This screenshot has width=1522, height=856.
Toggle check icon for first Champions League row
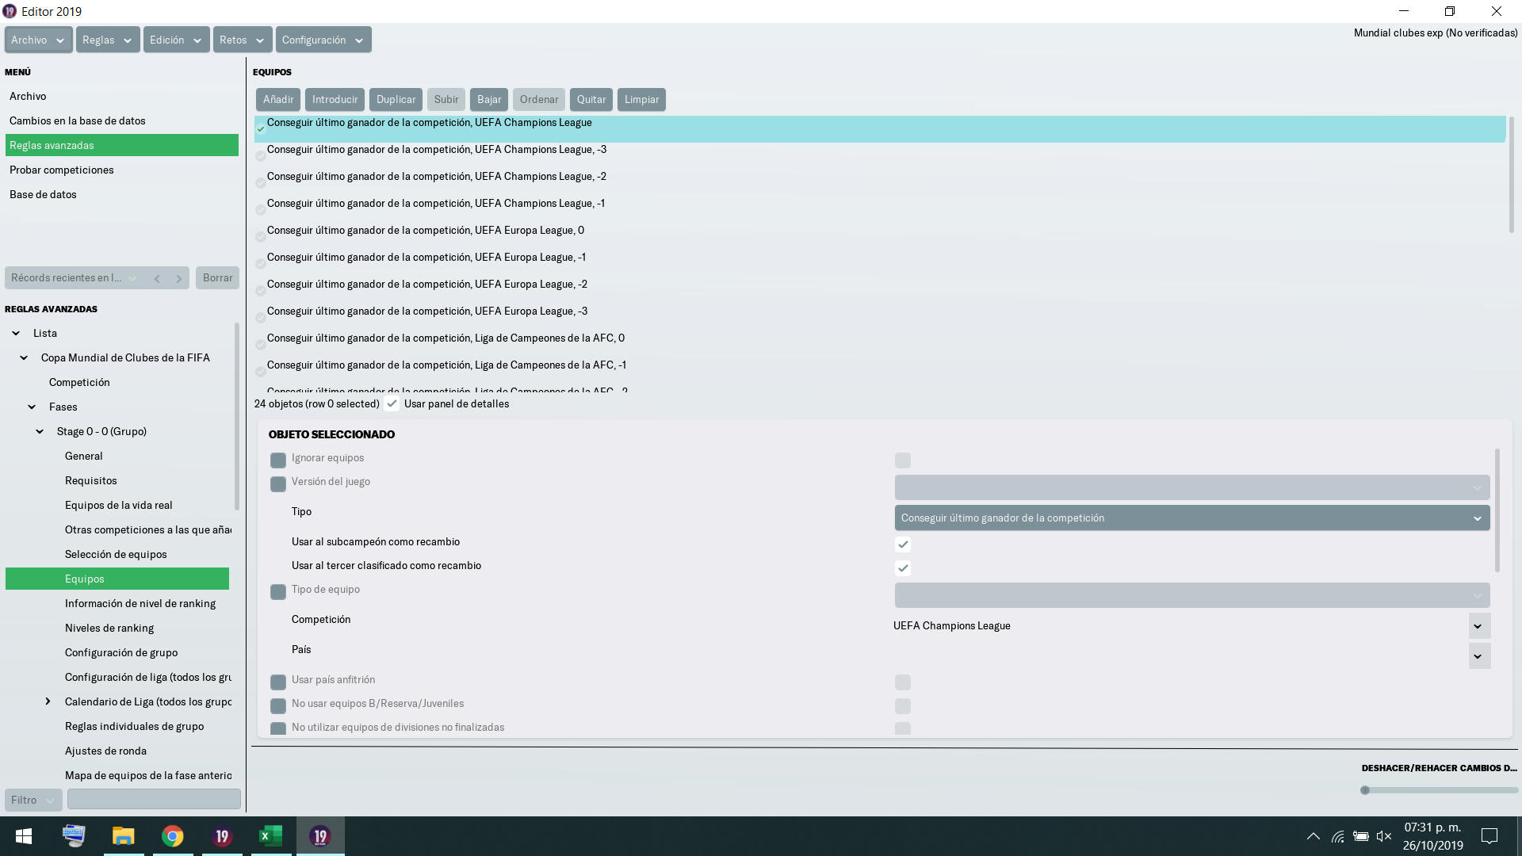[x=261, y=129]
